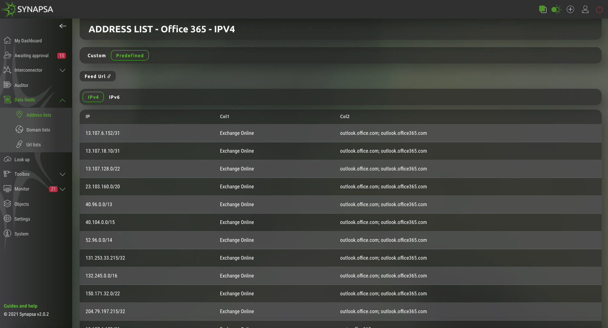Expand the Toolbox chevron
This screenshot has height=328, width=608.
[x=63, y=174]
